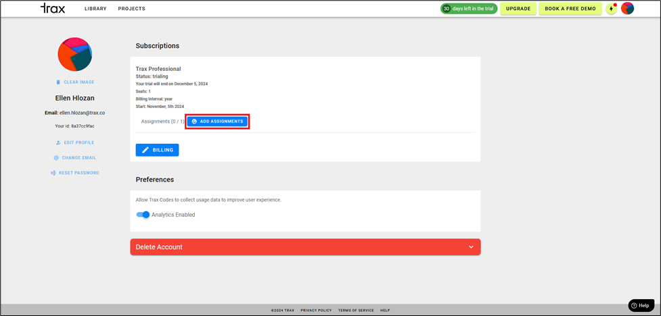Click the Edit Profile link
661x316 pixels.
tap(75, 142)
